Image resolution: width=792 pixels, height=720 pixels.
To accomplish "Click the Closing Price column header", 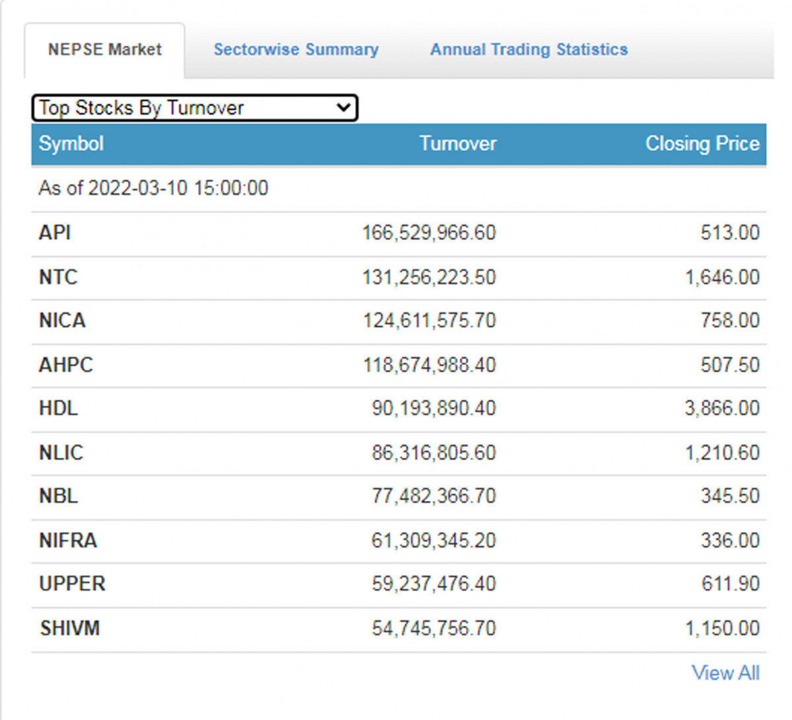I will pyautogui.click(x=702, y=144).
